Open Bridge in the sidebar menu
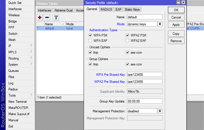This screenshot has width=204, height=130. point(20,21)
